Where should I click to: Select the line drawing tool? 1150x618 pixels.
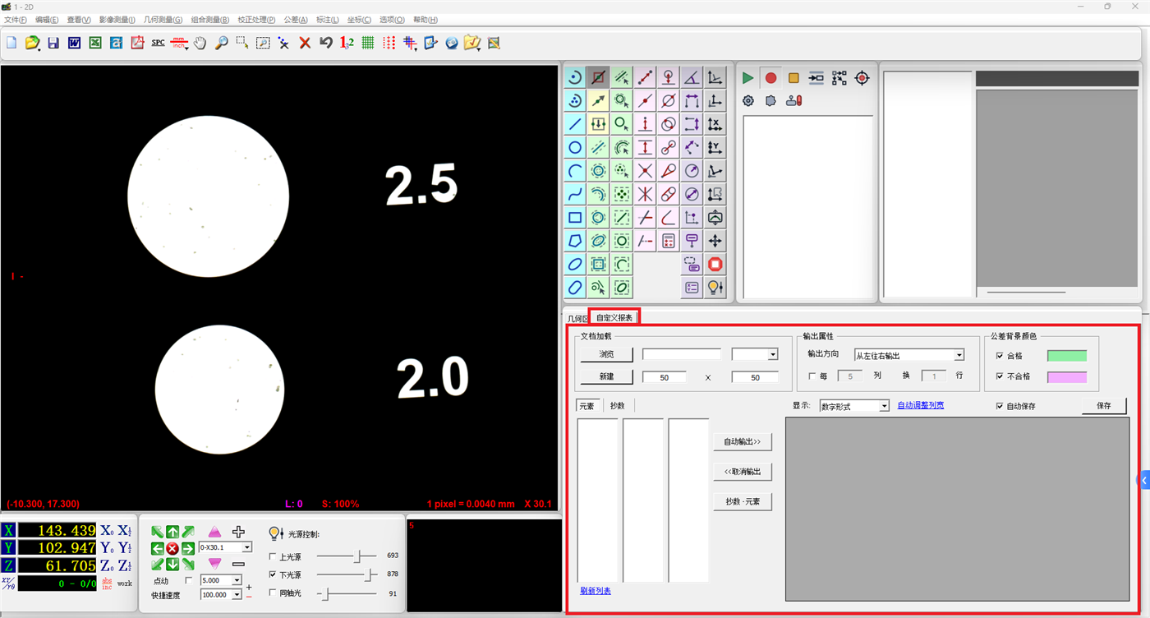point(575,124)
